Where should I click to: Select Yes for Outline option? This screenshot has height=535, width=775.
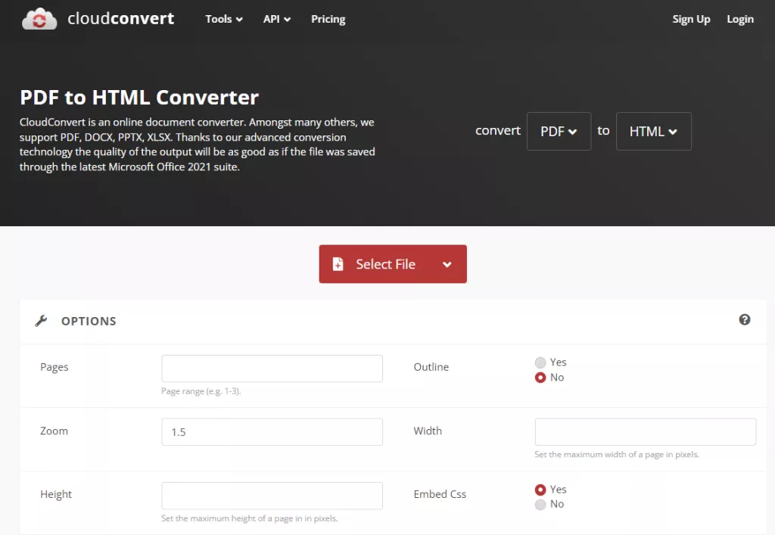[x=540, y=362]
